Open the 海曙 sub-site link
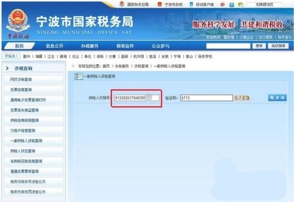294x202 pixels. [39, 57]
